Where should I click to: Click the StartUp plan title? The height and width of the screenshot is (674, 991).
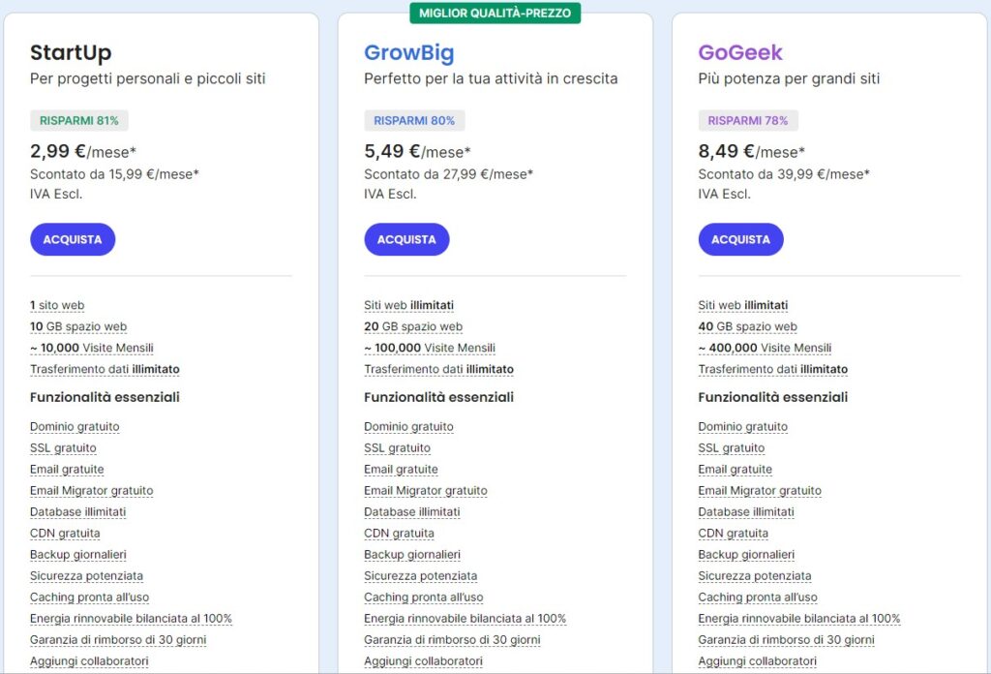coord(71,52)
